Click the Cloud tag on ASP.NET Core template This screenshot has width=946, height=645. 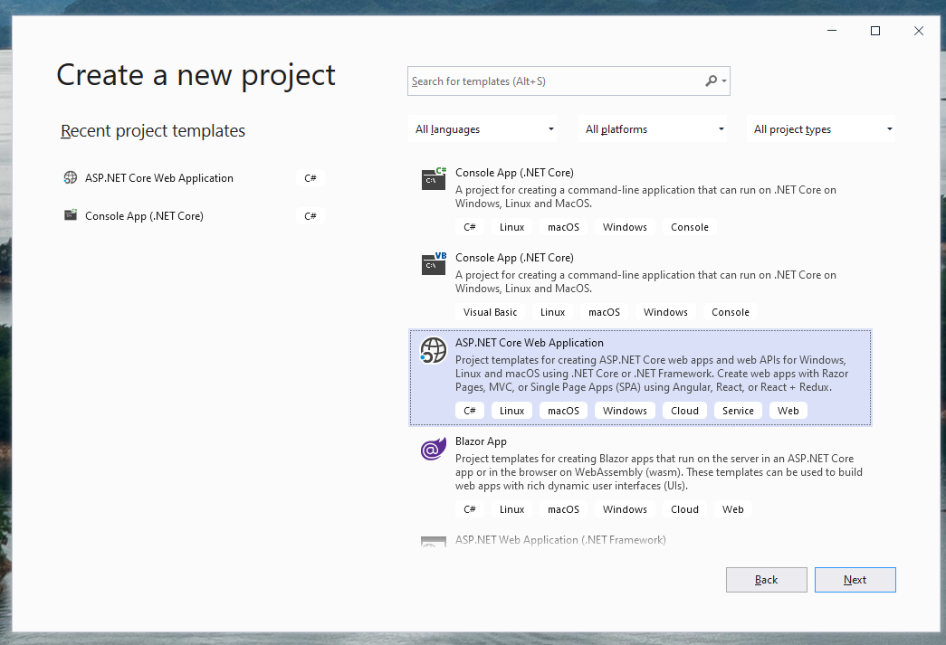tap(684, 411)
